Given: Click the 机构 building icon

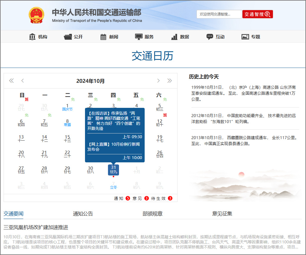Looking at the screenshot, I should coord(32,37).
